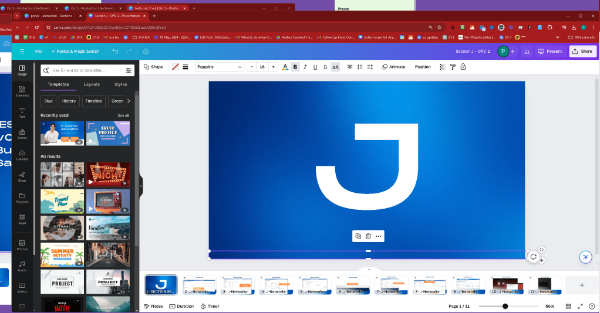Toggle bulleted list formatting
This screenshot has height=313, width=600.
click(x=360, y=67)
